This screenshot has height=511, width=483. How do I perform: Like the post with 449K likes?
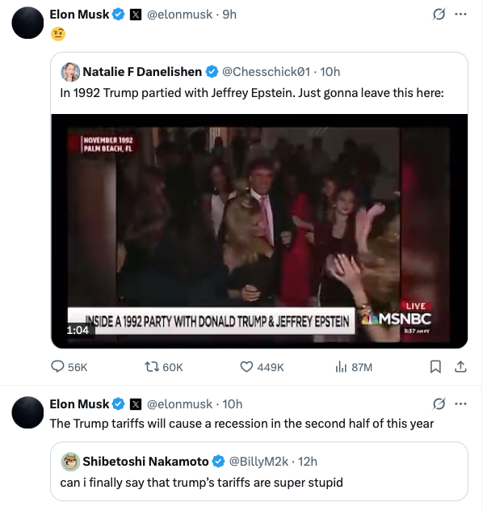click(x=262, y=367)
